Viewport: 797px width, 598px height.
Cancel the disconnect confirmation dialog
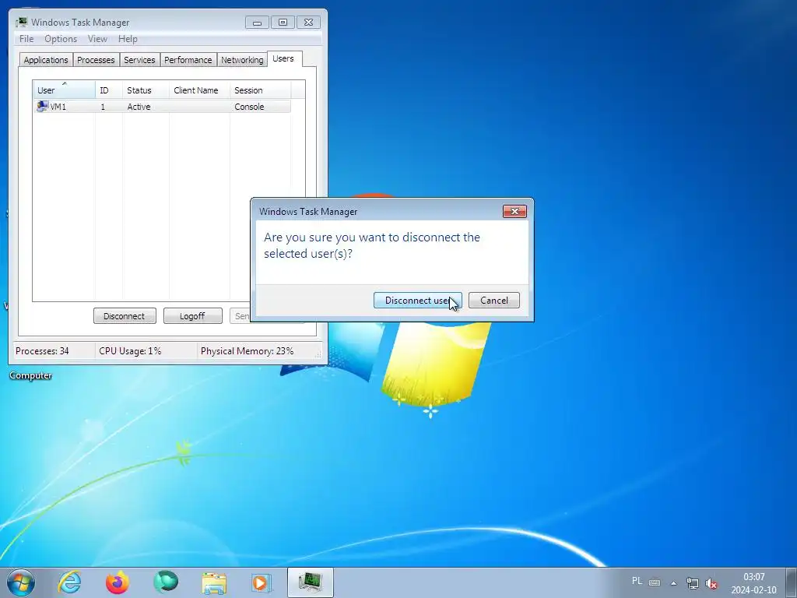tap(494, 300)
